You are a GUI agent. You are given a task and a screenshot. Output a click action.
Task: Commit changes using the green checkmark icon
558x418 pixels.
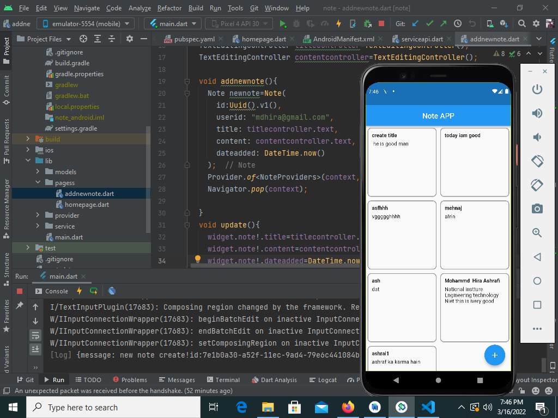coord(430,24)
